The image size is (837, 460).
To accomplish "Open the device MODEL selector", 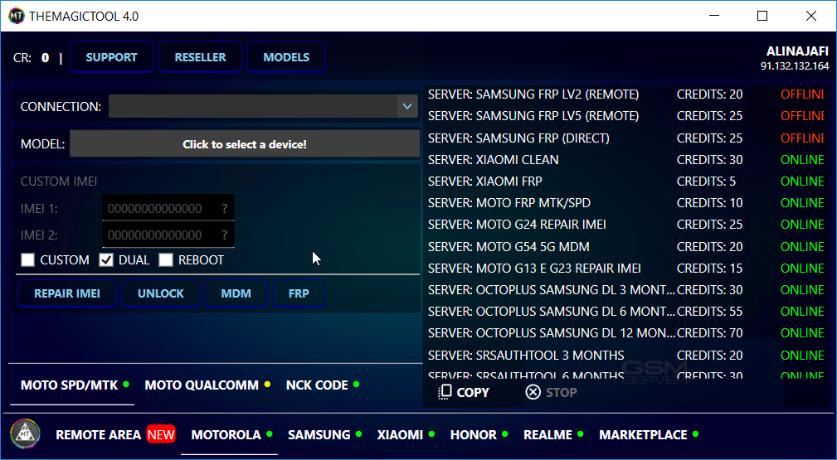I will coord(245,144).
